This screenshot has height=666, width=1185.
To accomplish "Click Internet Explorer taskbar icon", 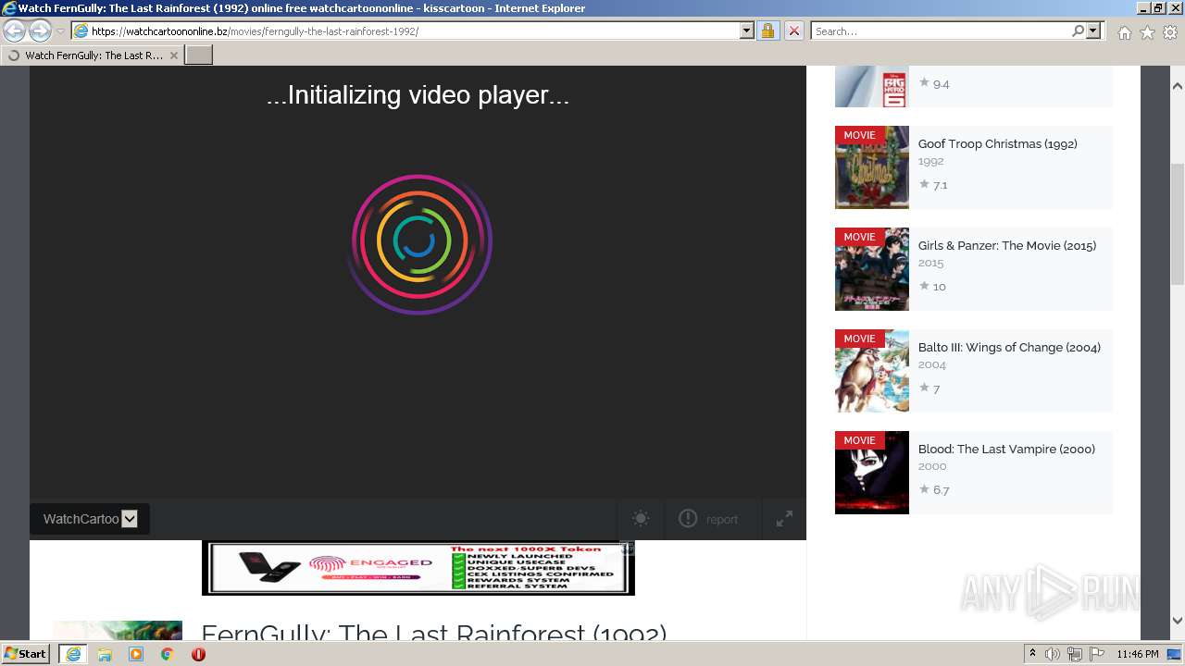I will [x=72, y=654].
